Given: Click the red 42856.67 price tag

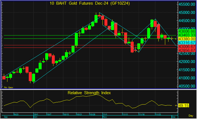Looking at the screenshot, I should point(186,50).
